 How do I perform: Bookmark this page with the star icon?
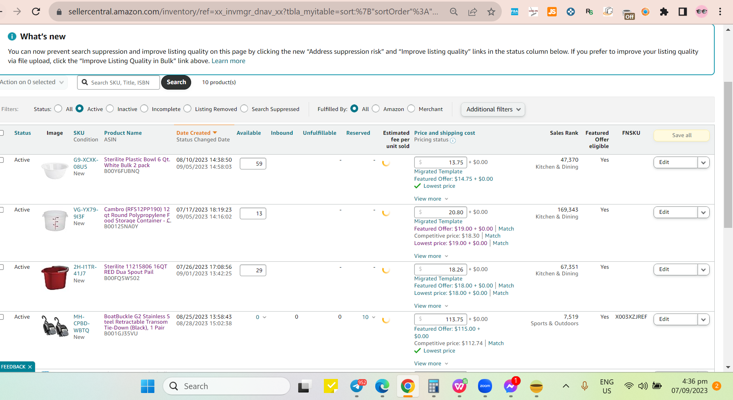(x=491, y=12)
